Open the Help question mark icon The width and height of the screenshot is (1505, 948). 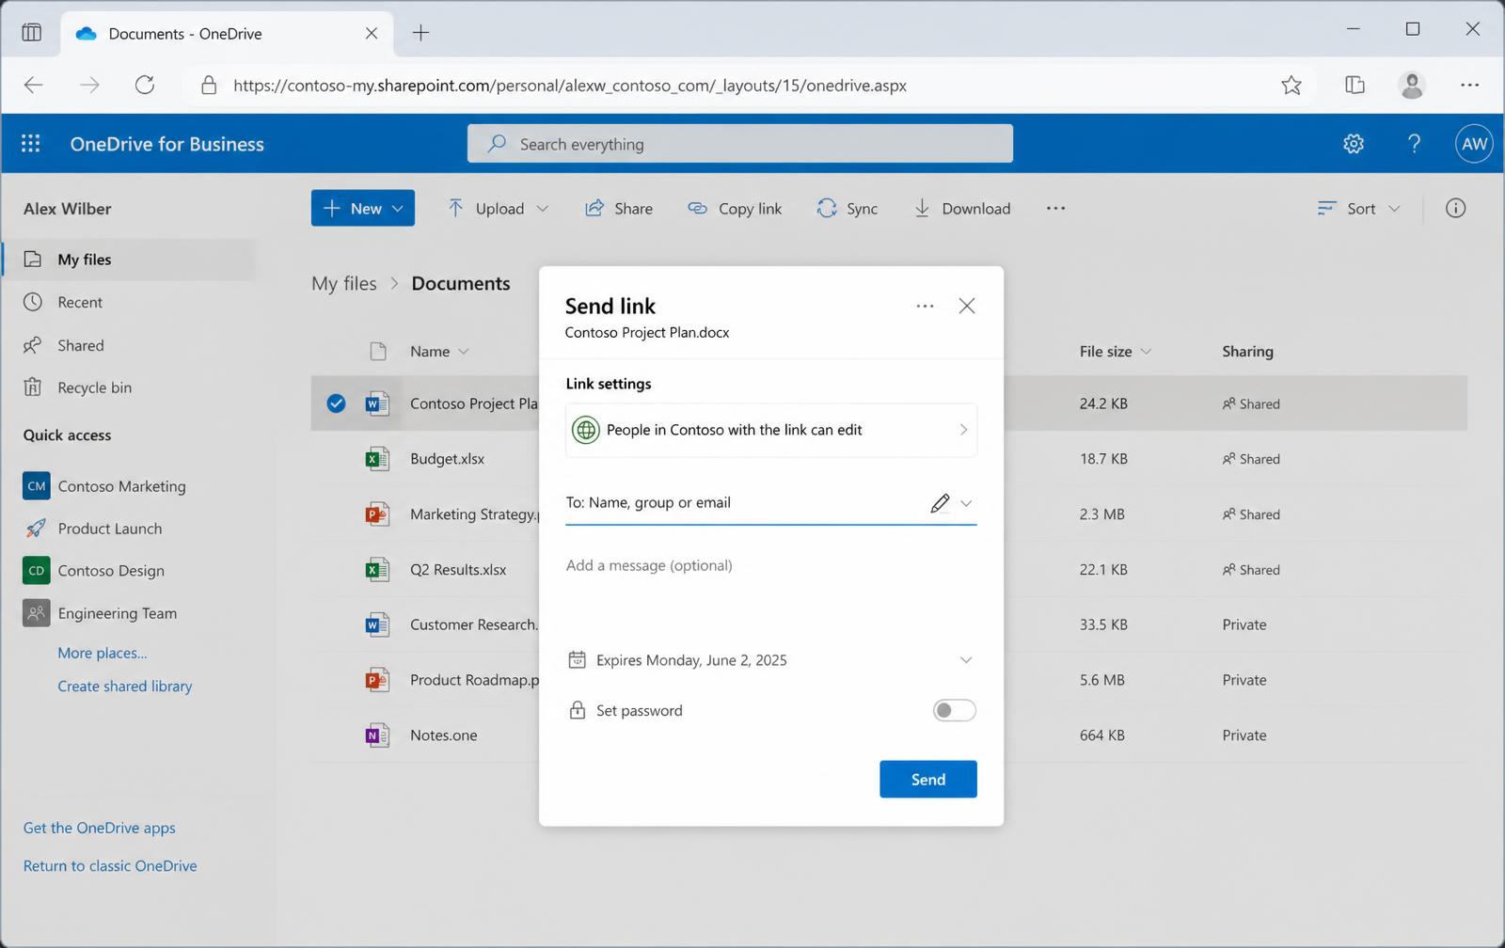1414,144
